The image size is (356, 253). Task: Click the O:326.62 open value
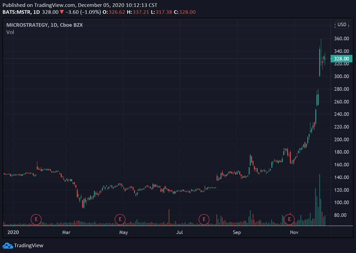pyautogui.click(x=114, y=12)
